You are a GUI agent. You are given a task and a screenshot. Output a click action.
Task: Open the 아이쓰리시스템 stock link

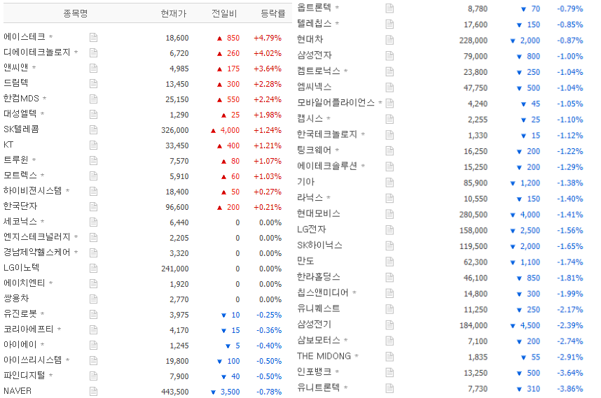pyautogui.click(x=33, y=360)
